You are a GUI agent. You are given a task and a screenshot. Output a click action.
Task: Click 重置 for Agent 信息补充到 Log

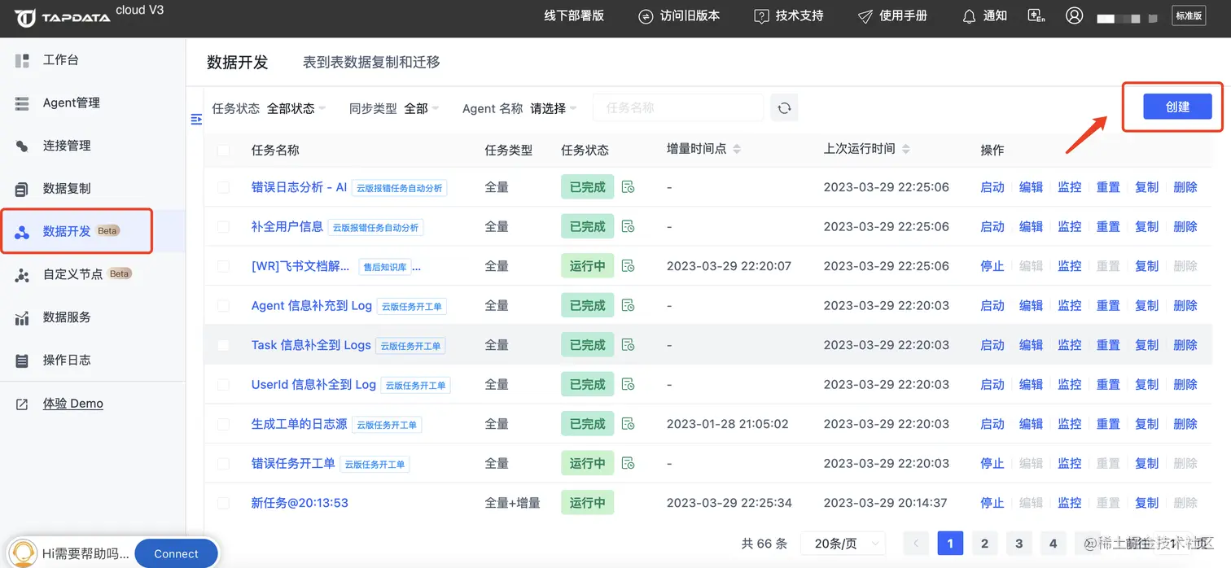coord(1108,306)
